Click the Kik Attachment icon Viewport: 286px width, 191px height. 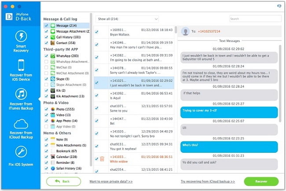pyautogui.click(x=53, y=96)
